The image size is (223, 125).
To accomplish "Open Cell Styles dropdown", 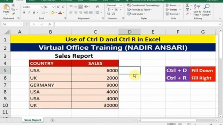I will click(136, 14).
